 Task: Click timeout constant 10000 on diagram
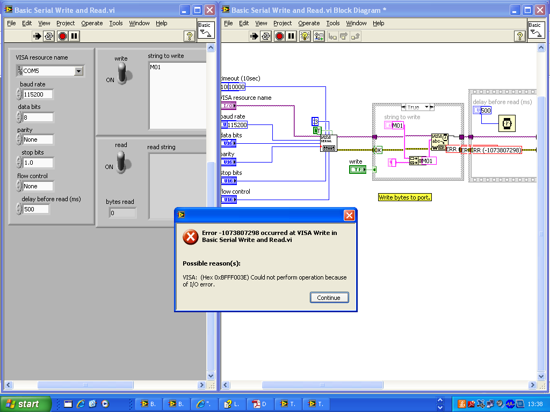coord(237,87)
